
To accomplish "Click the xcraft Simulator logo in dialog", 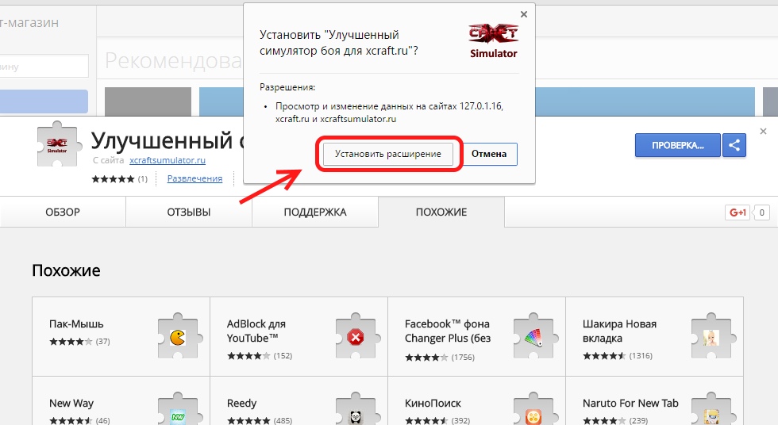I will click(494, 41).
